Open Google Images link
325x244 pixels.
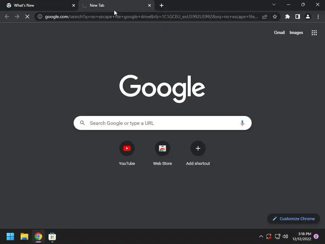296,33
